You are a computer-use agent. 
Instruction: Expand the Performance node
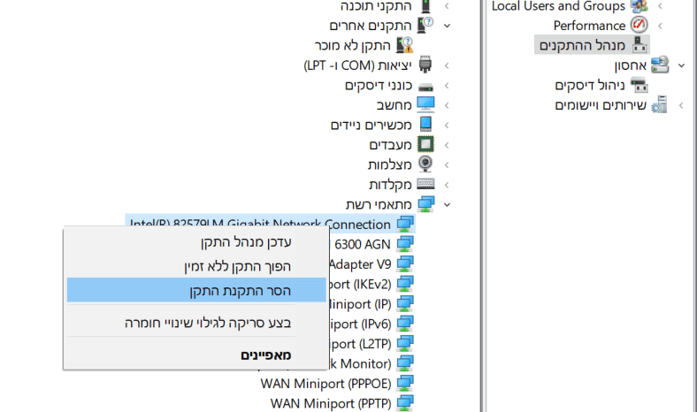click(x=661, y=26)
